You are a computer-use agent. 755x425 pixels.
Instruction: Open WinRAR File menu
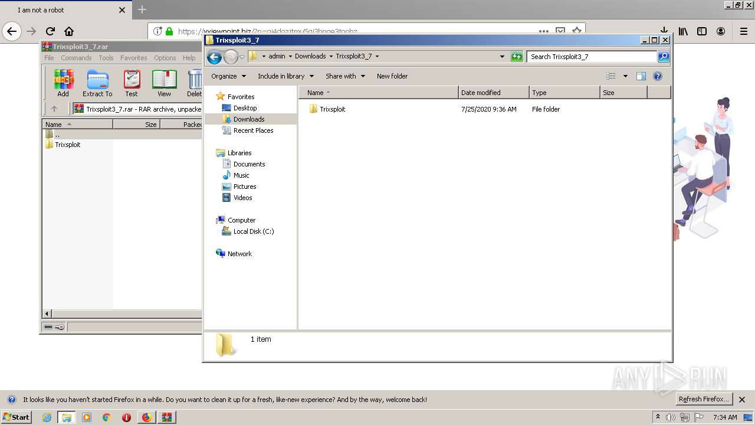coord(49,58)
